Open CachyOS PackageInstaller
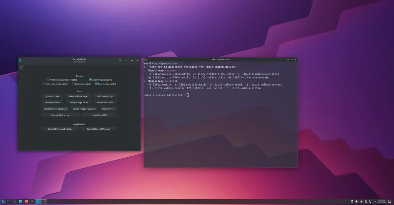The height and width of the screenshot is (205, 394). coord(60,129)
